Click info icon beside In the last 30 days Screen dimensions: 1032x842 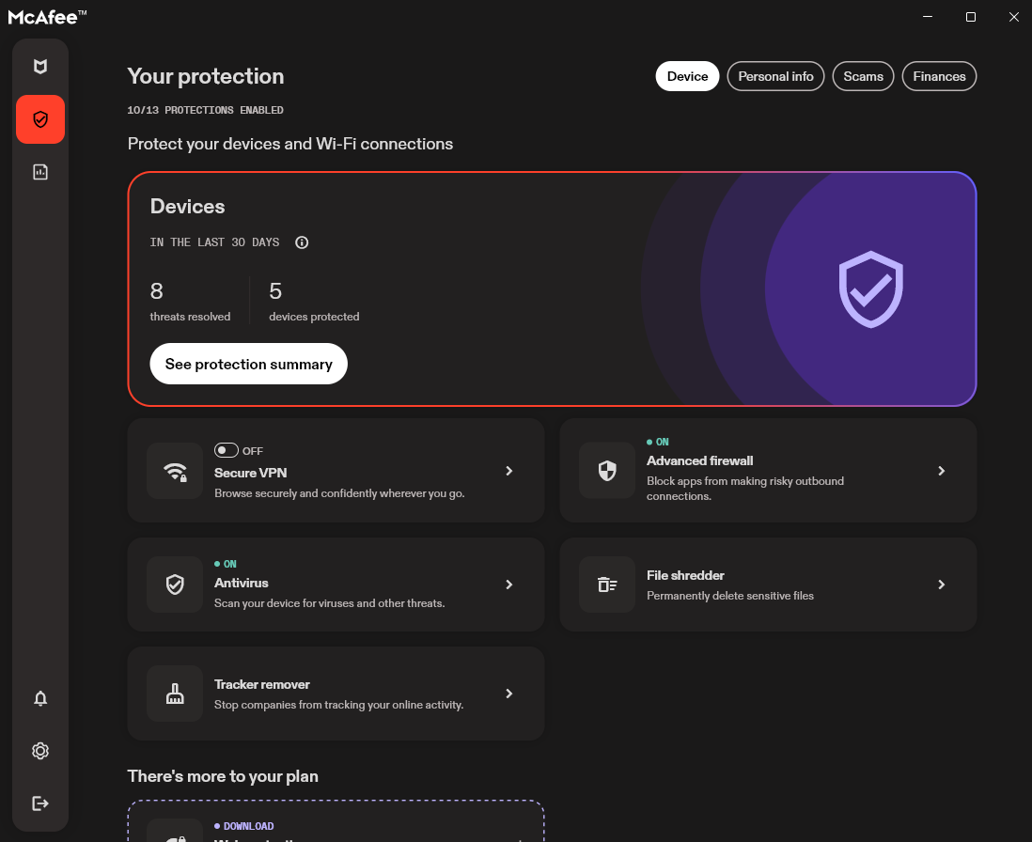pos(302,242)
